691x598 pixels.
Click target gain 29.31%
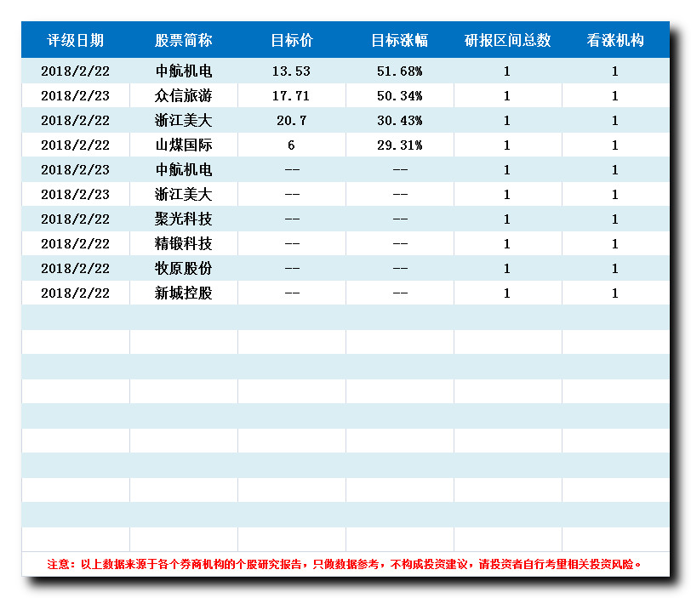[400, 145]
